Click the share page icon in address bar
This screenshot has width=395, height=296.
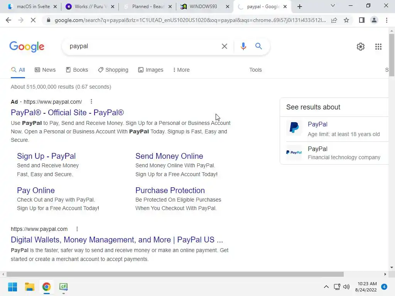click(x=334, y=20)
